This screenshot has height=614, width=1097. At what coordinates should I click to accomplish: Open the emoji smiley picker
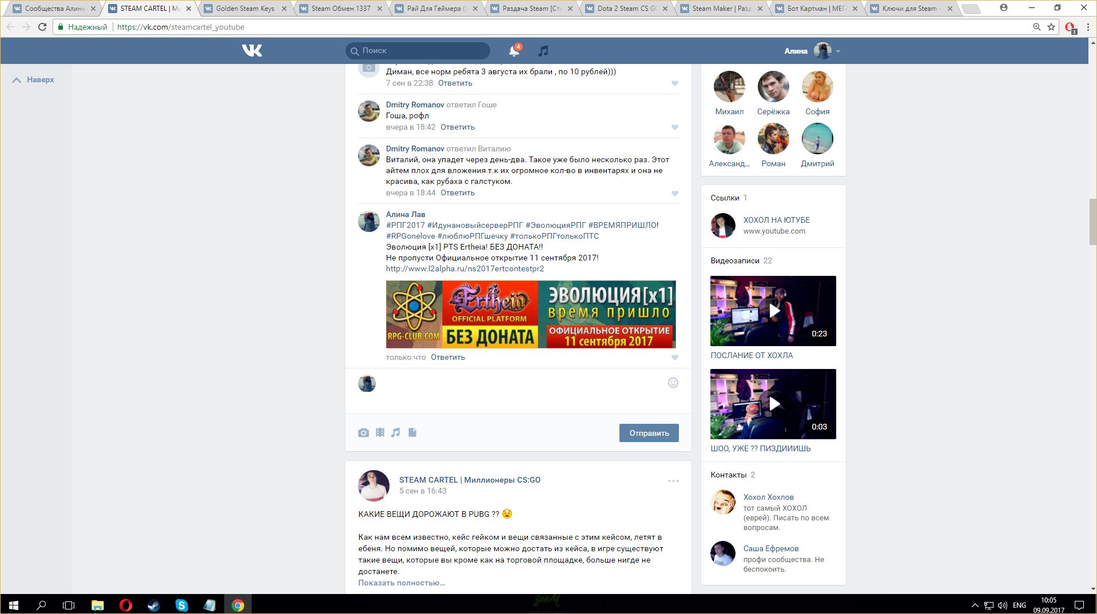pyautogui.click(x=673, y=383)
